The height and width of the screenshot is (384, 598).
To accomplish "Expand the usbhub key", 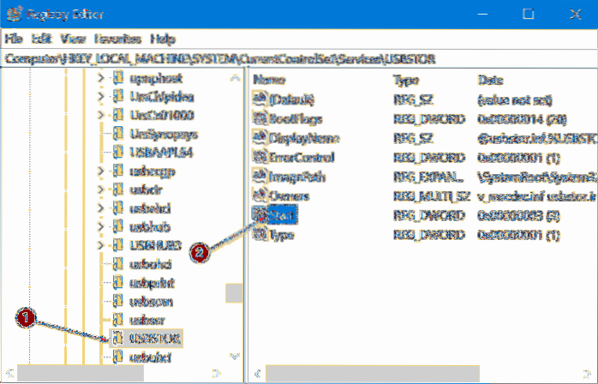I will pos(101,227).
